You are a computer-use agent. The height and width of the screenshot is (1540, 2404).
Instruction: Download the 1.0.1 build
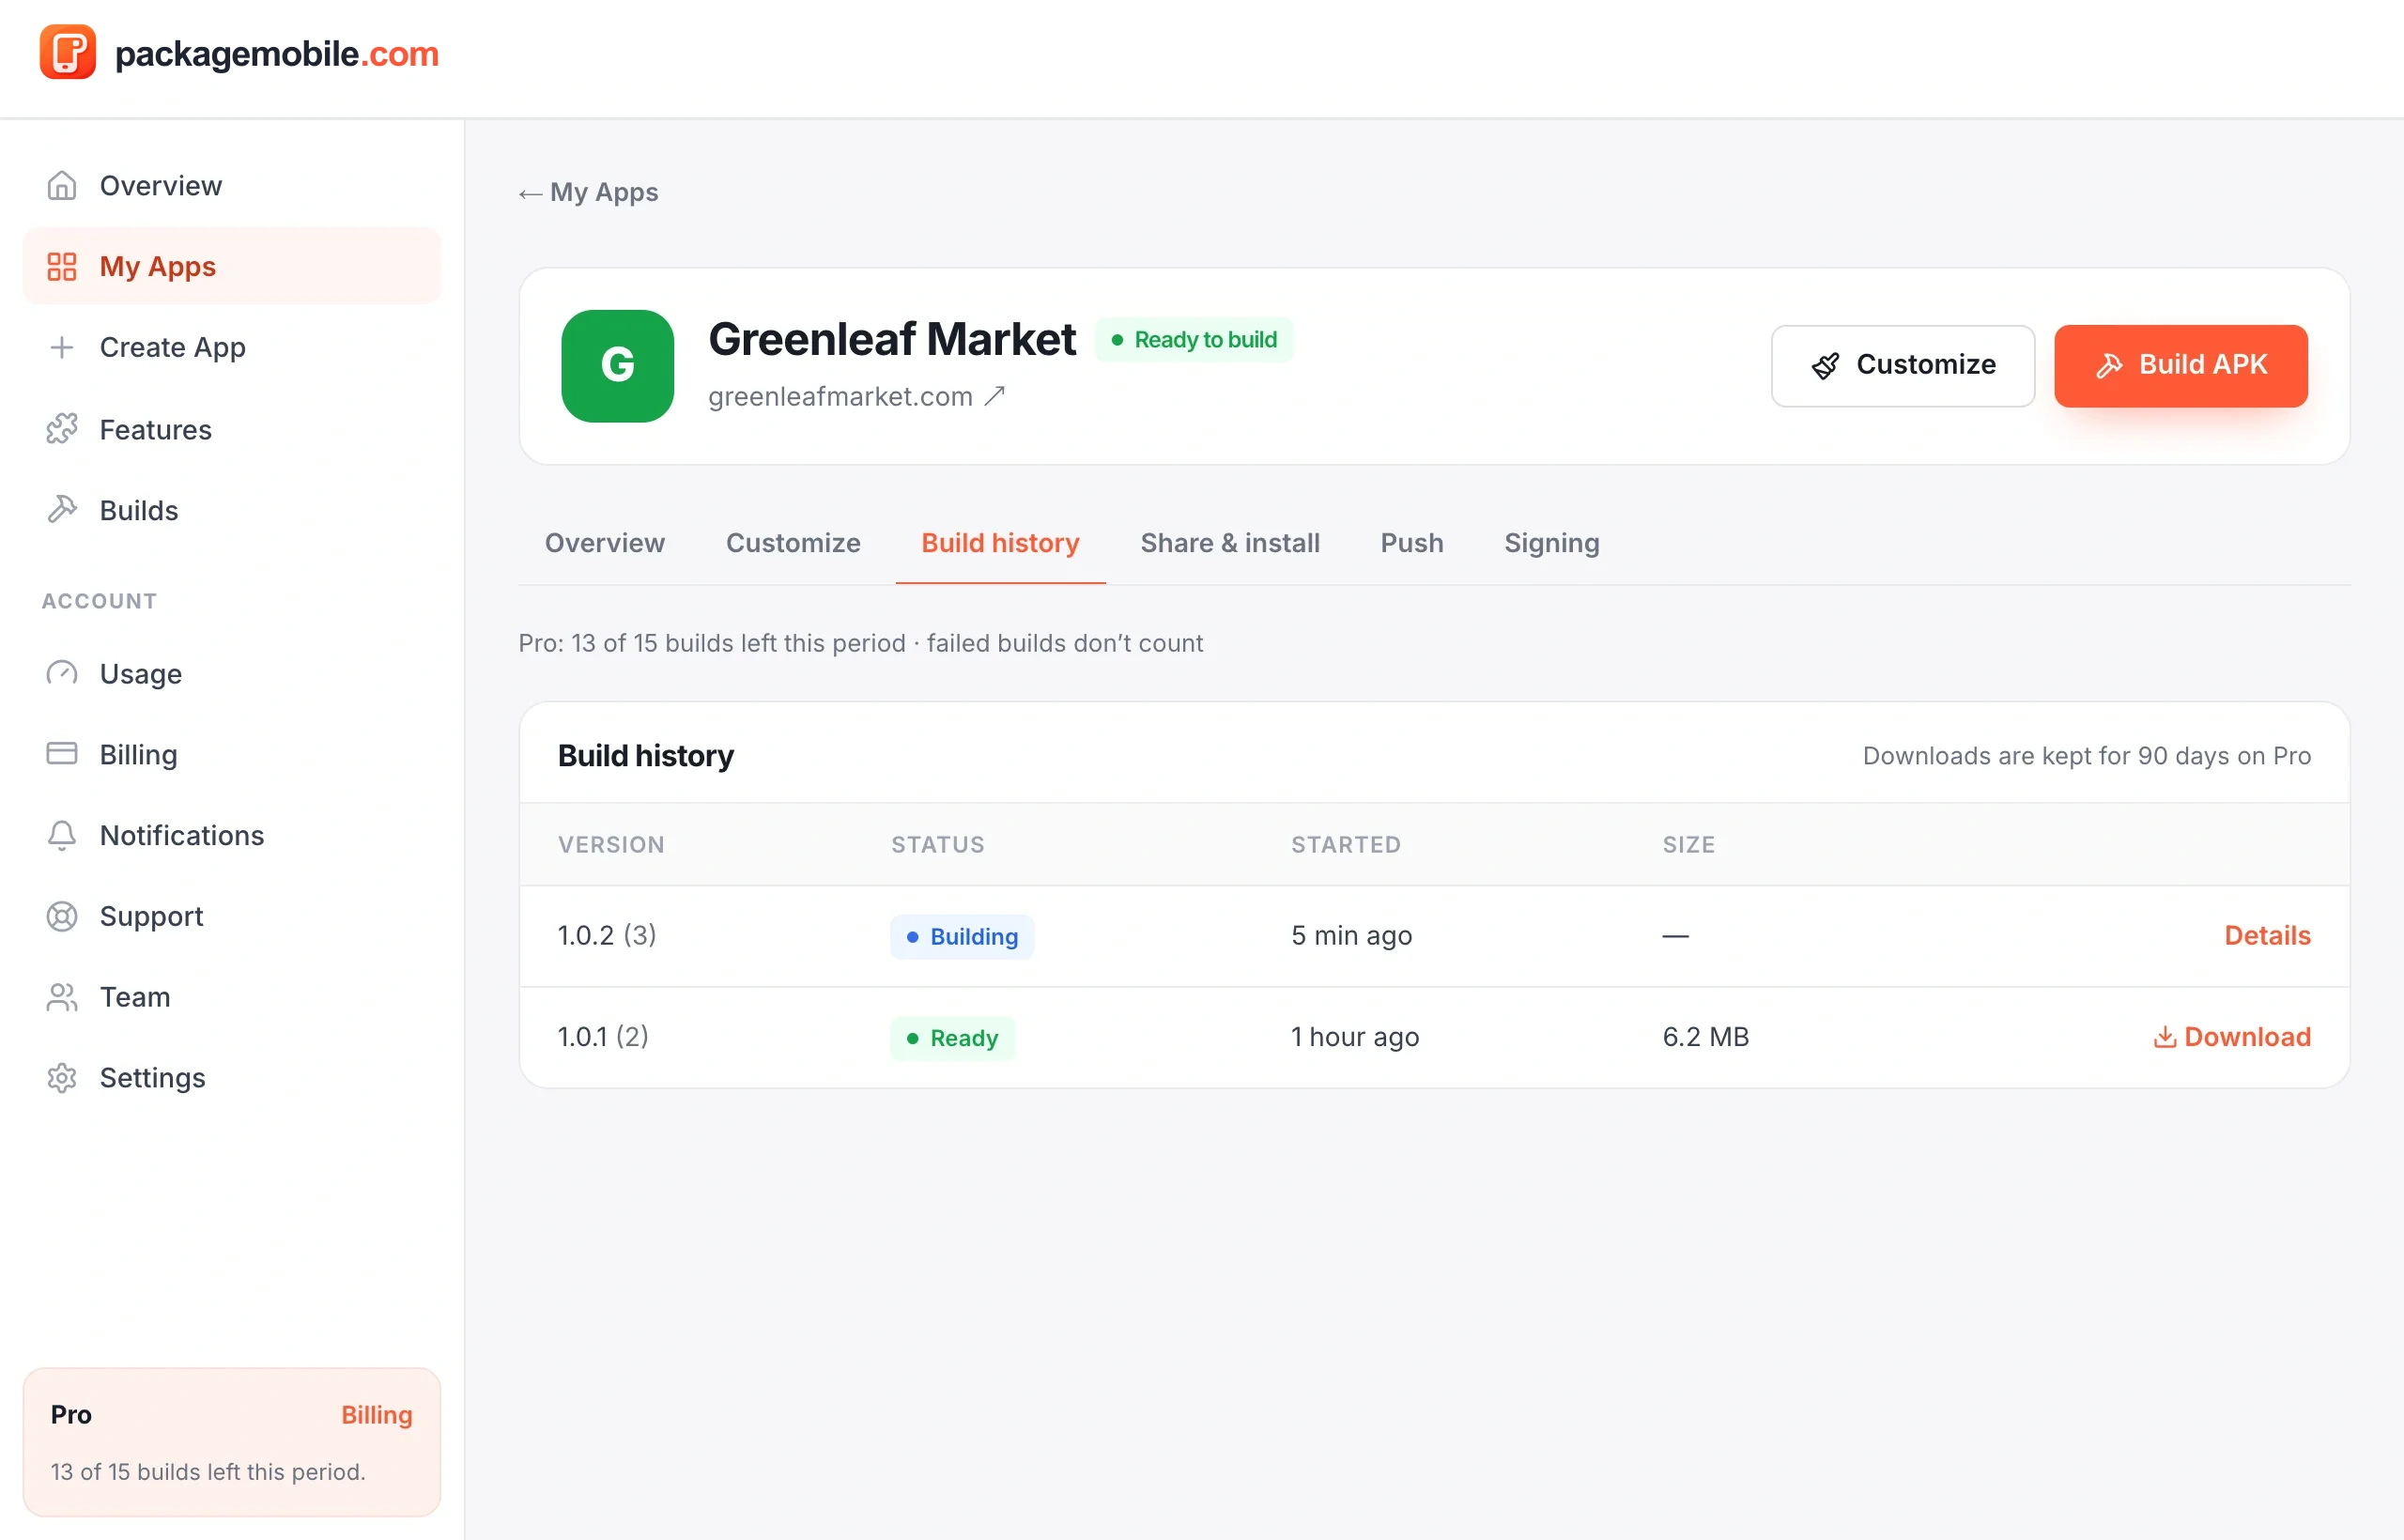[2231, 1037]
